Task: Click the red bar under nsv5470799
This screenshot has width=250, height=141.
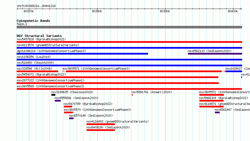Action: 68,107
